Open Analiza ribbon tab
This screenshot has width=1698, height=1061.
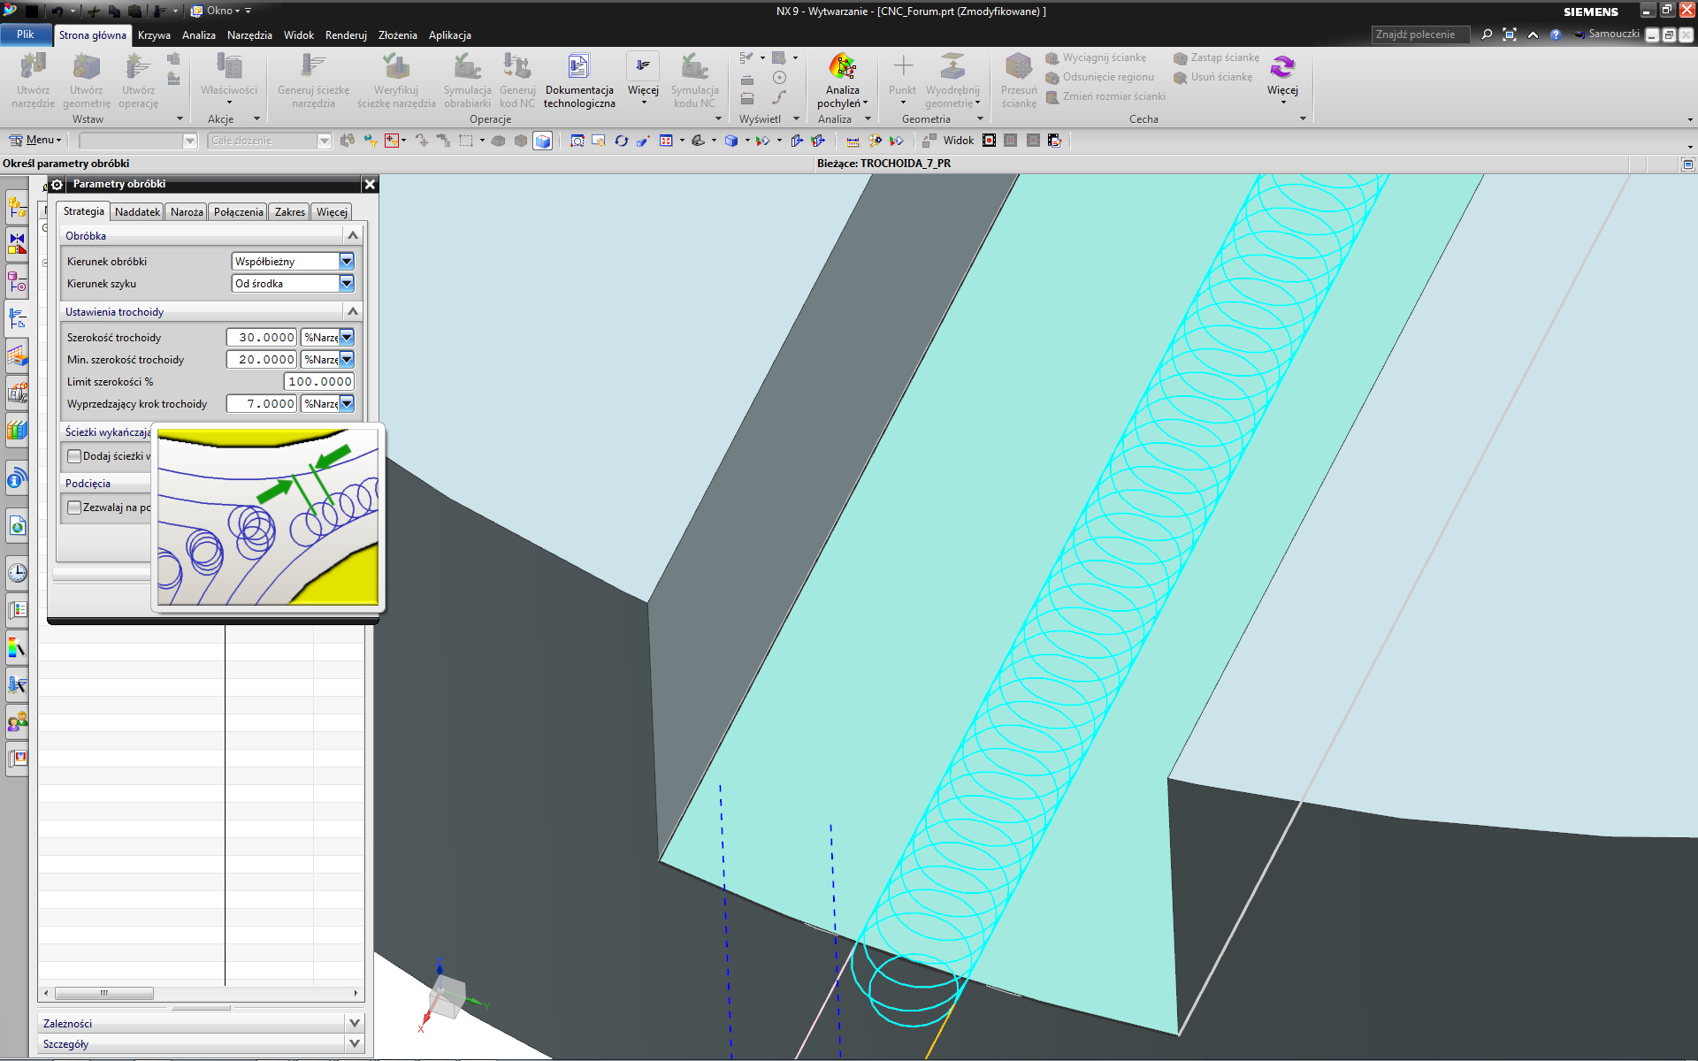pyautogui.click(x=198, y=35)
